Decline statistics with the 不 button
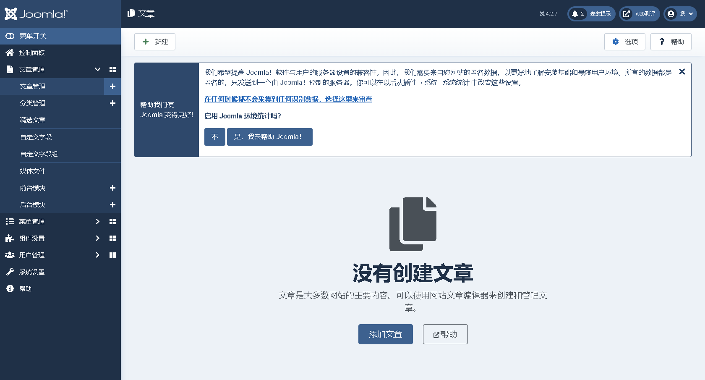This screenshot has height=380, width=705. (x=215, y=137)
